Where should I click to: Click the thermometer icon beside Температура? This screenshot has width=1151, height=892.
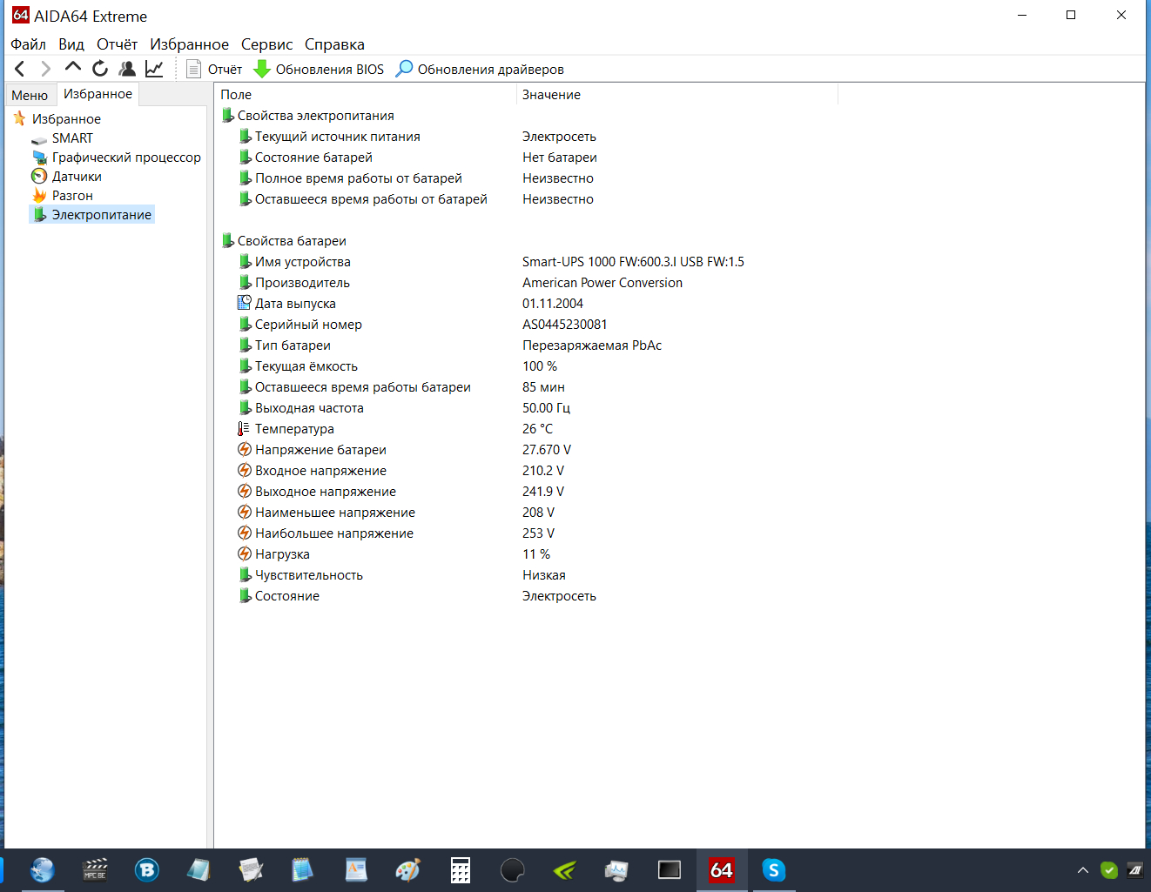pos(245,428)
